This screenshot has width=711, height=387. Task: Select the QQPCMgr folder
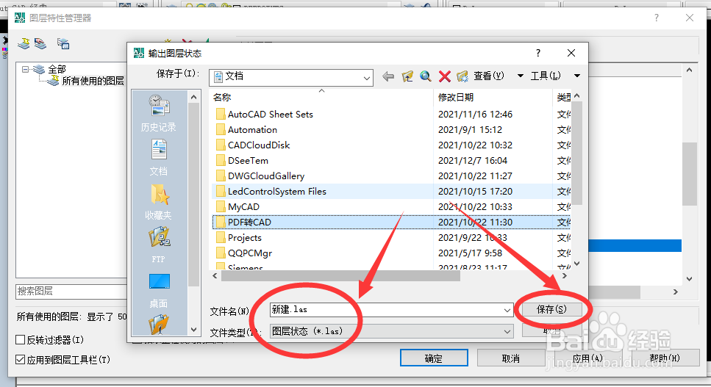coord(244,253)
